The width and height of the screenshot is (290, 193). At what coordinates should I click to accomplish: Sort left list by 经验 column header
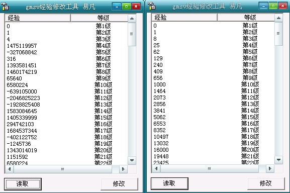pos(38,18)
